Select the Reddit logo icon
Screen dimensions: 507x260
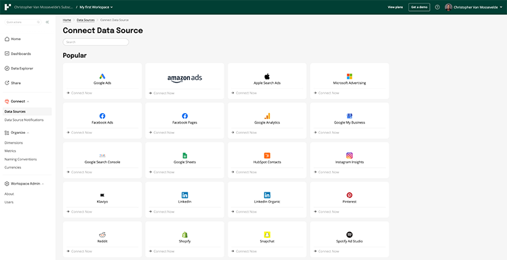[102, 235]
